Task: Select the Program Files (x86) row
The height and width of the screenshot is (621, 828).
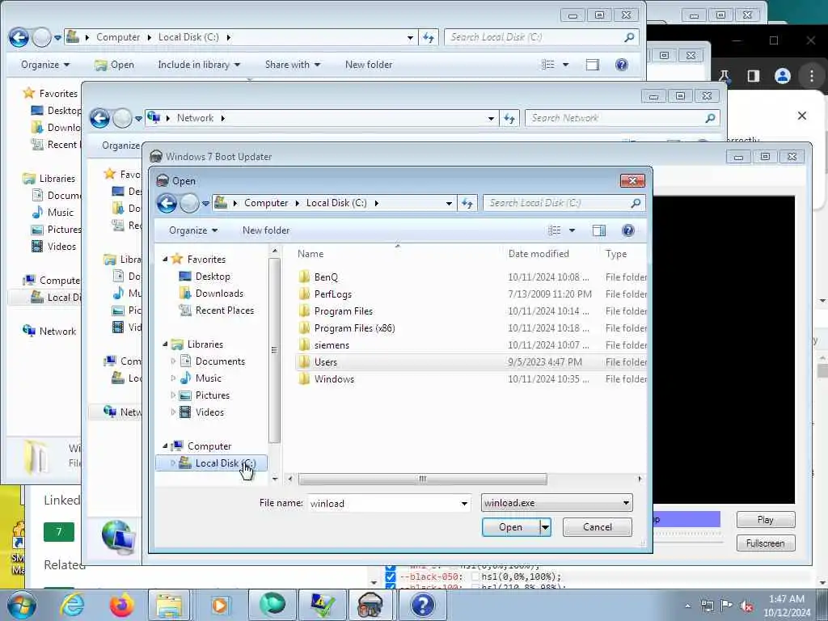Action: 471,328
